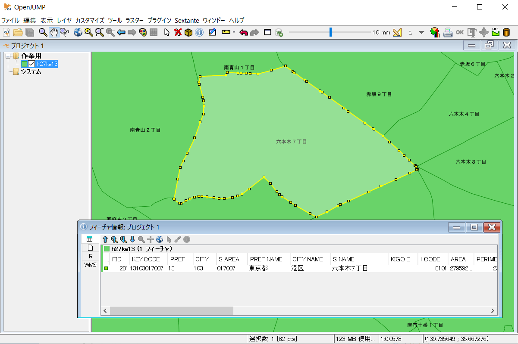
Task: Open the L size dropdown arrow
Action: [421, 32]
